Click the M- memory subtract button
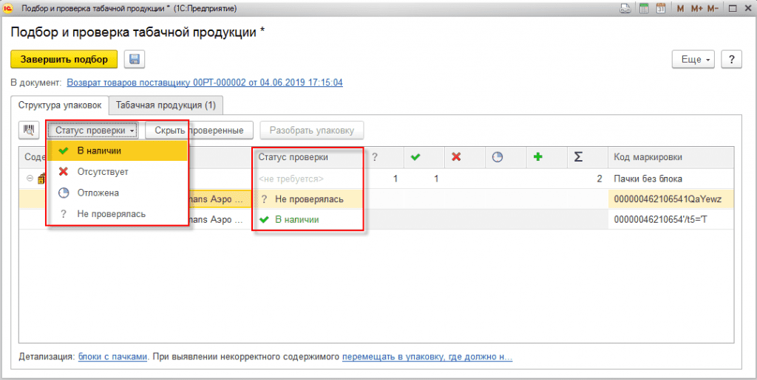This screenshot has height=380, width=757. click(x=713, y=8)
